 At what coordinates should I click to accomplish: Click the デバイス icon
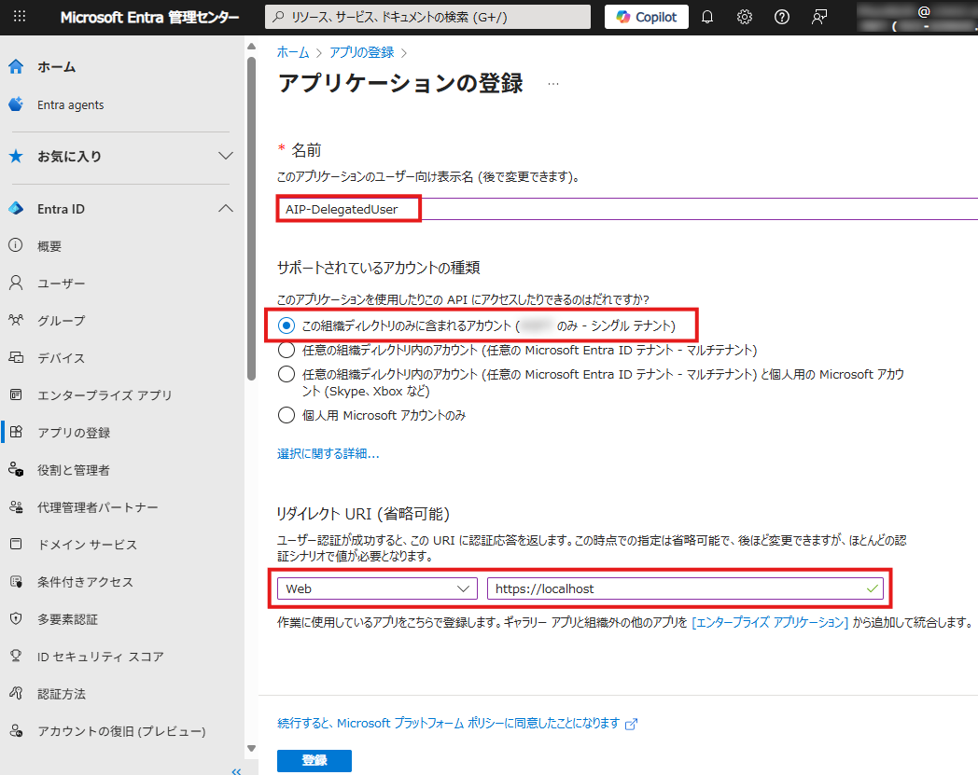(16, 358)
